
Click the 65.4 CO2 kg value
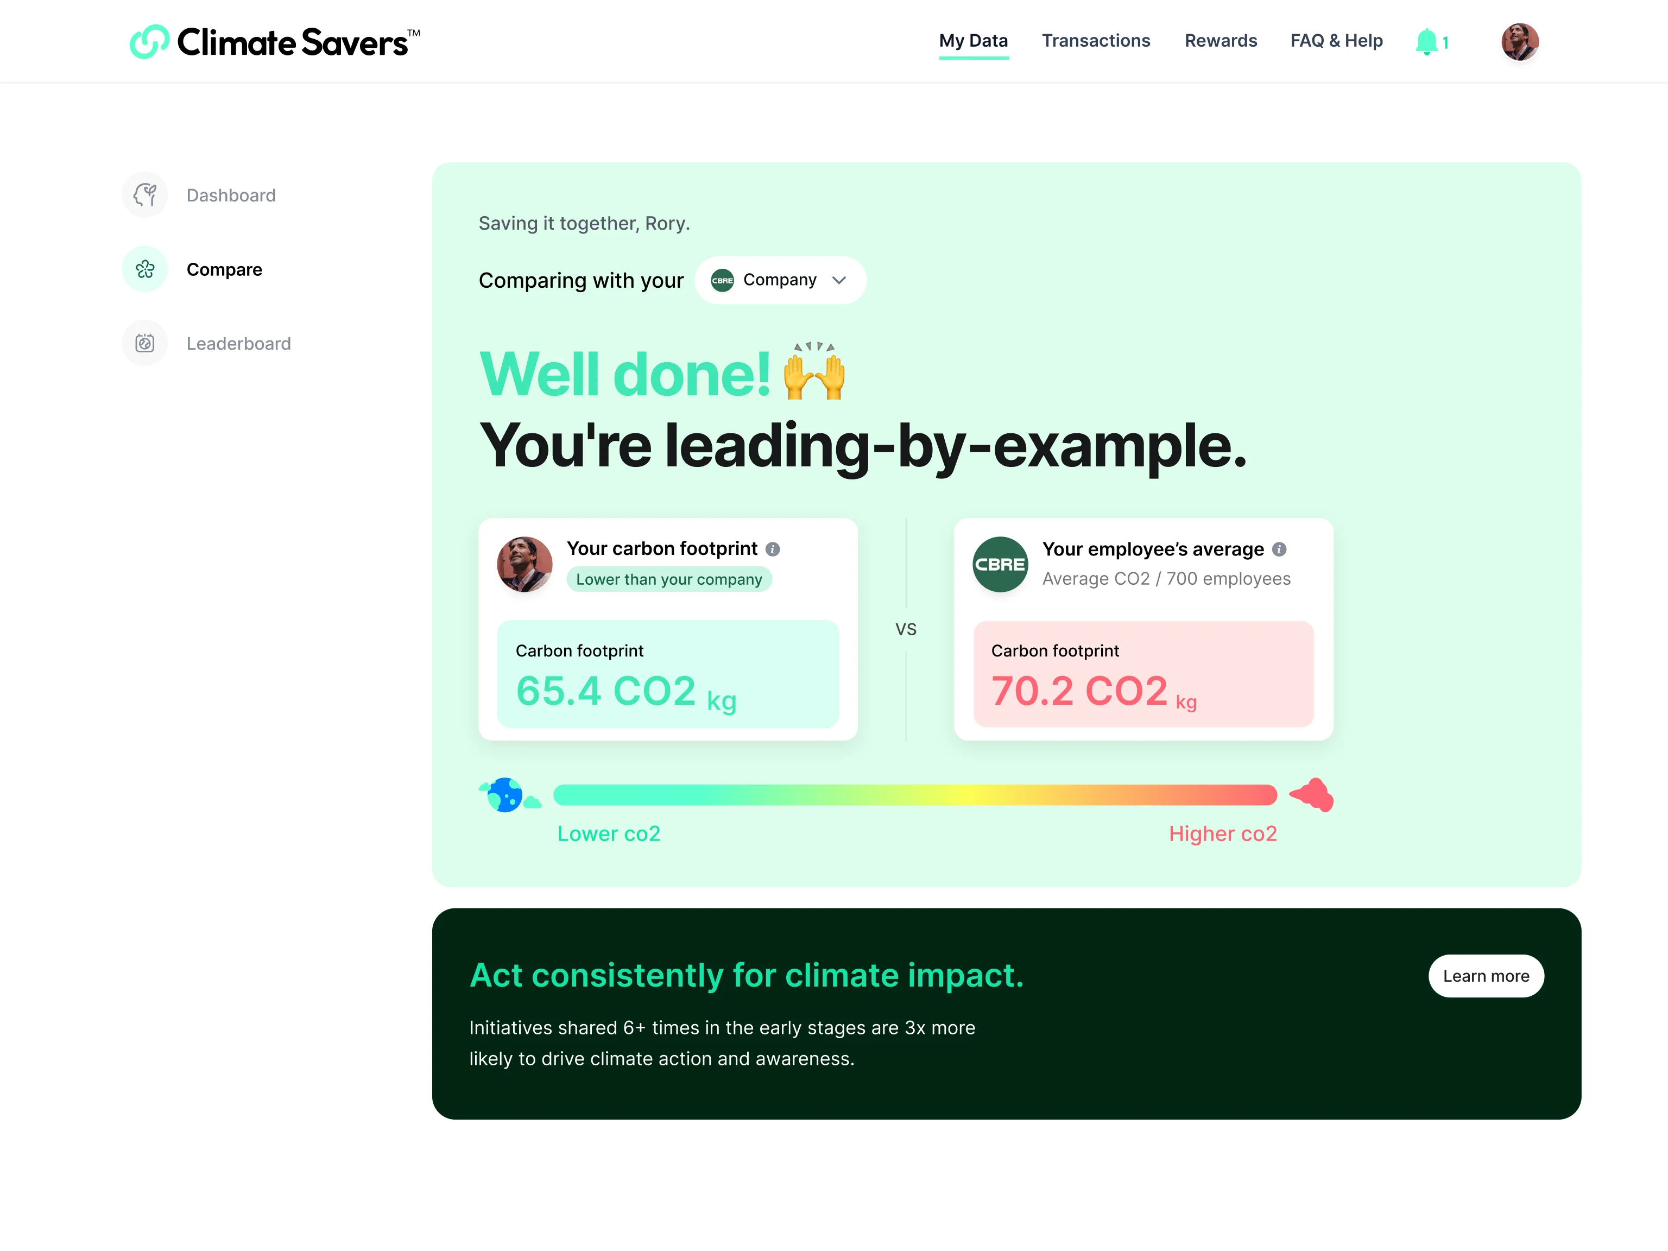[626, 692]
